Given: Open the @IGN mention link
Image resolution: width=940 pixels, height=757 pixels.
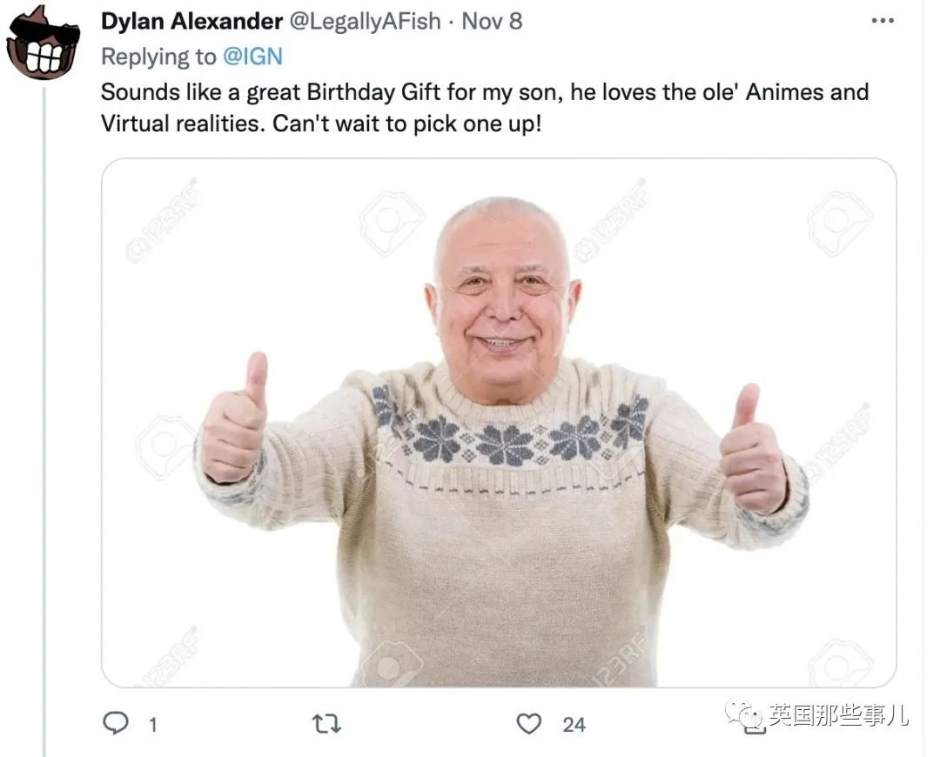Looking at the screenshot, I should (x=252, y=57).
